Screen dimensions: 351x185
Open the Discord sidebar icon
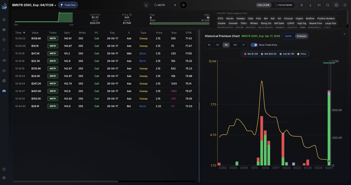click(4, 91)
